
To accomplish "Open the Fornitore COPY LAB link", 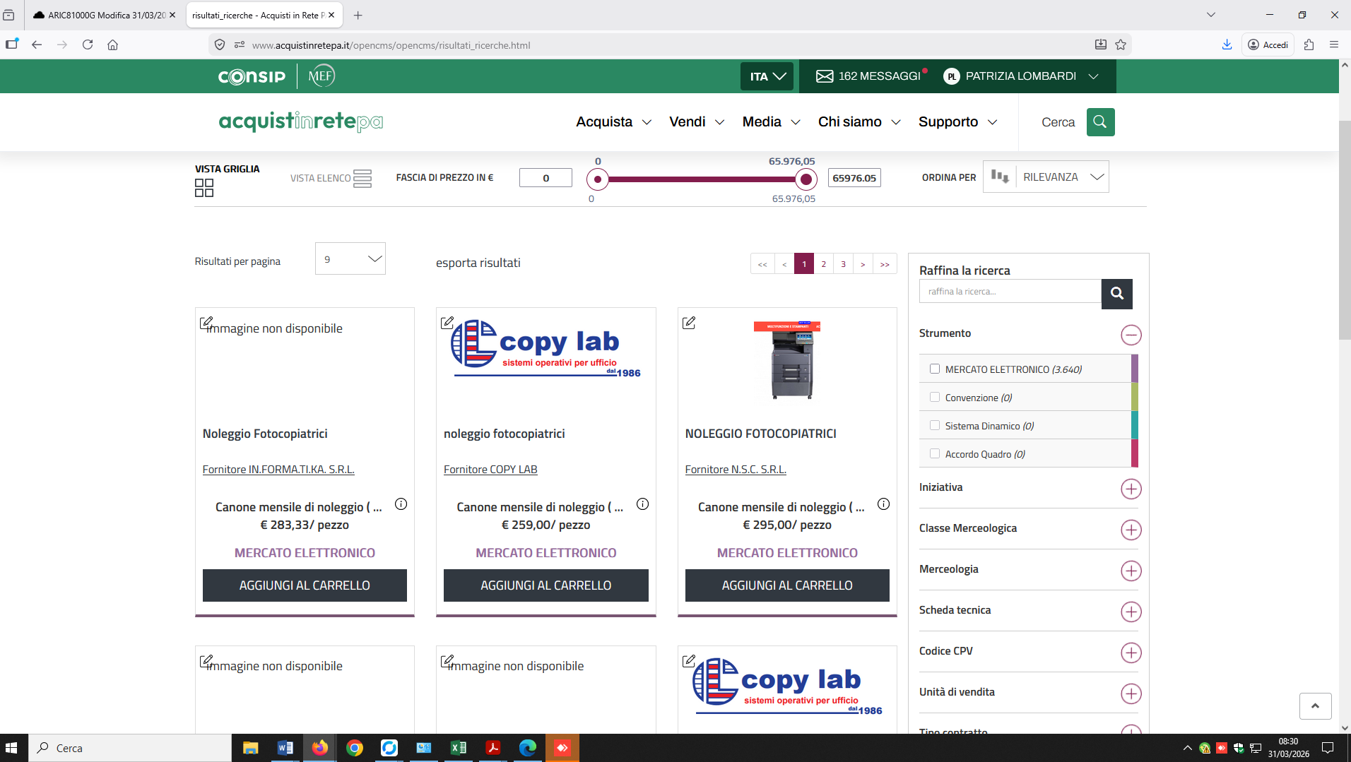I will pos(490,470).
